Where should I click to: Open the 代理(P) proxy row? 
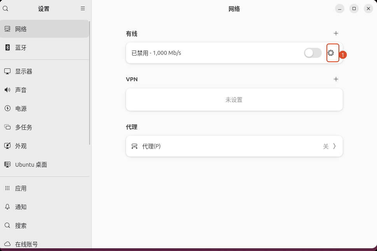point(234,146)
